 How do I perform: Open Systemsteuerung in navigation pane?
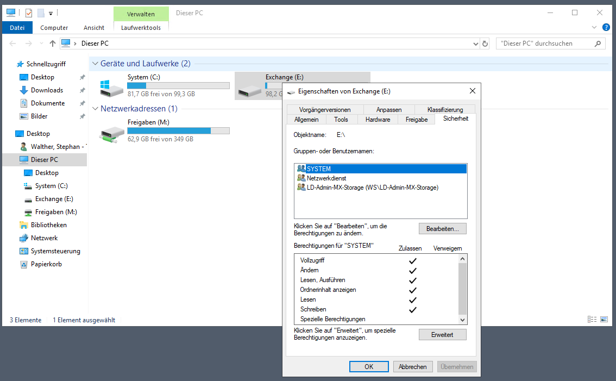pos(55,251)
